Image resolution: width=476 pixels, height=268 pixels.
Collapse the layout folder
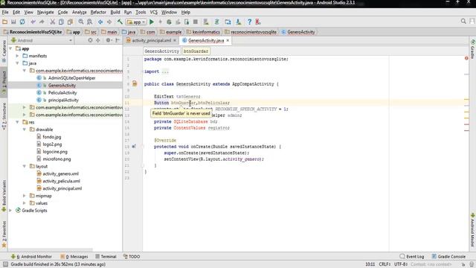coord(25,167)
